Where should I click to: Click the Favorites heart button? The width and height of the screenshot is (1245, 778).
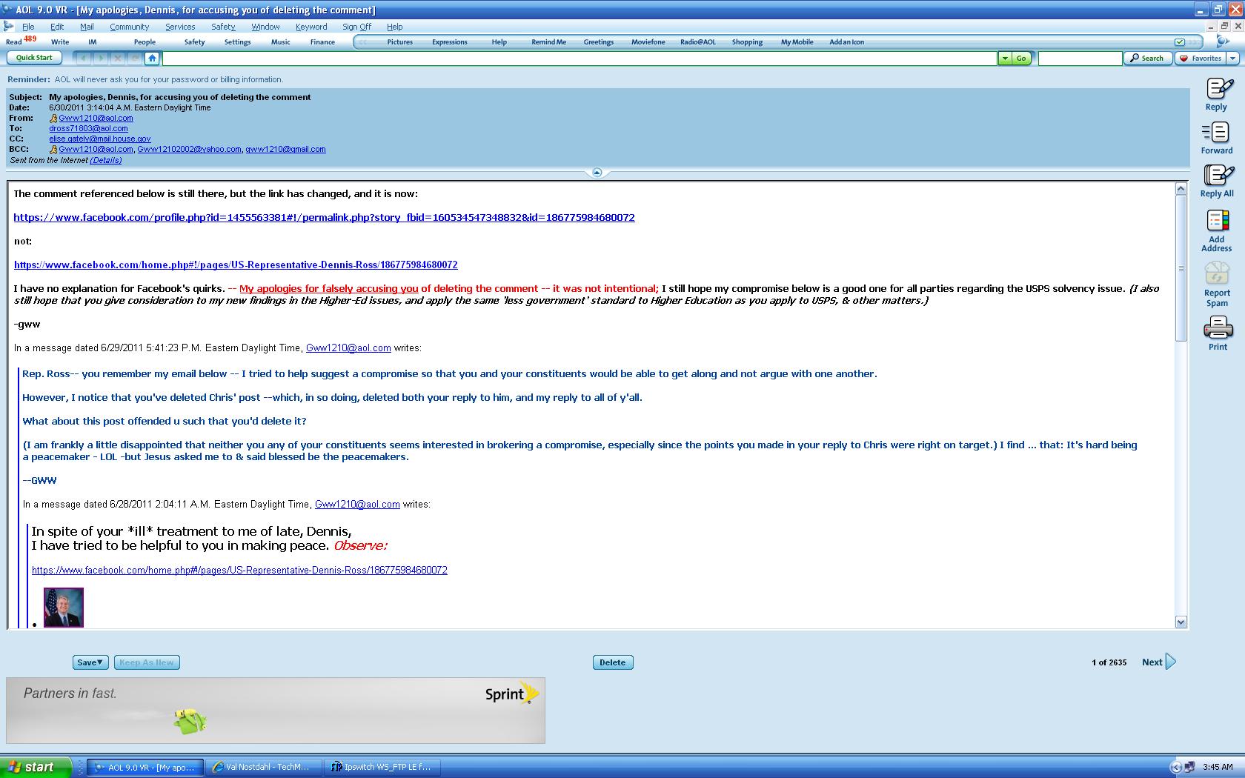[x=1201, y=58]
